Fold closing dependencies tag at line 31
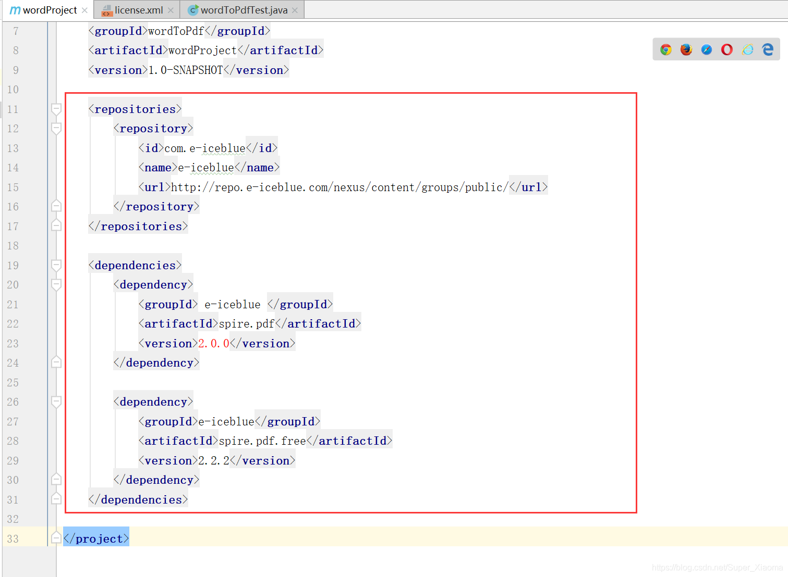 click(56, 499)
